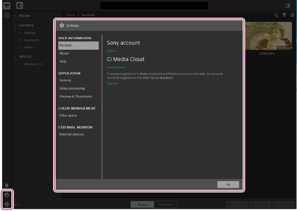Expand the Documents folder arrow

coord(20,40)
